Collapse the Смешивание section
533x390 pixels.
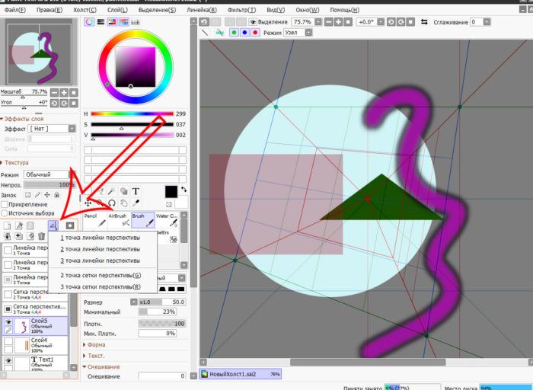[x=101, y=367]
